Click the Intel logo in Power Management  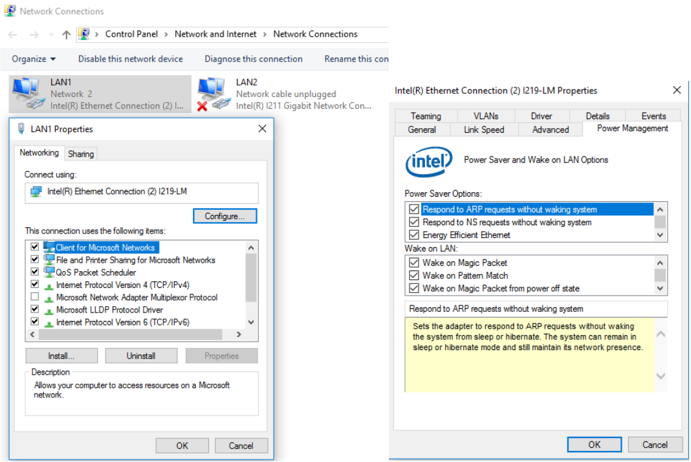click(428, 161)
